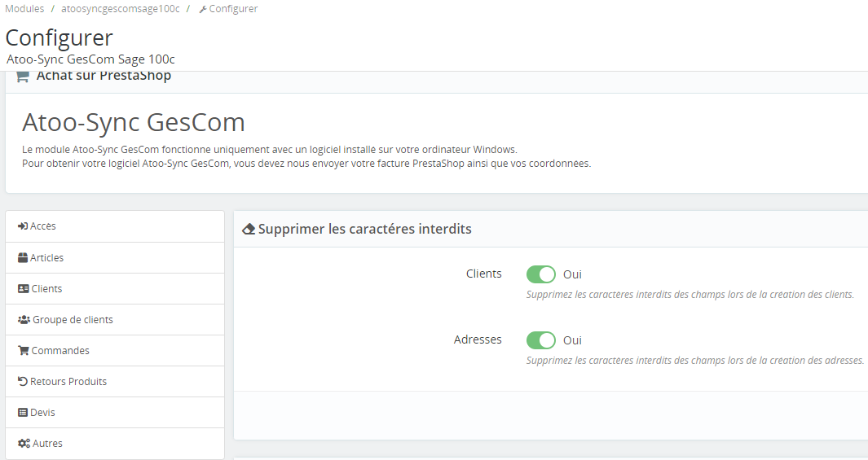Toggle the Adresses forbidden characters switch
Viewport: 868px width, 460px height.
541,340
